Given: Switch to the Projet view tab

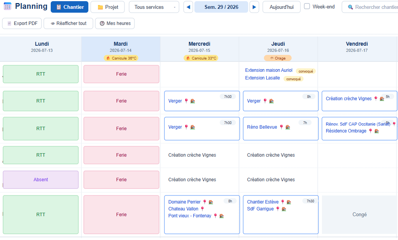Looking at the screenshot, I should coord(108,7).
